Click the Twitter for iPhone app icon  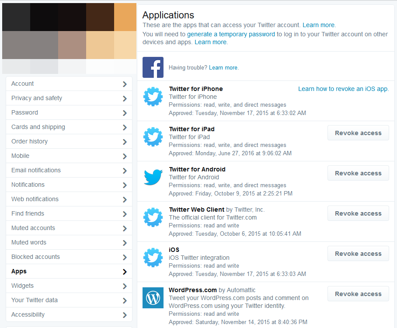(153, 97)
